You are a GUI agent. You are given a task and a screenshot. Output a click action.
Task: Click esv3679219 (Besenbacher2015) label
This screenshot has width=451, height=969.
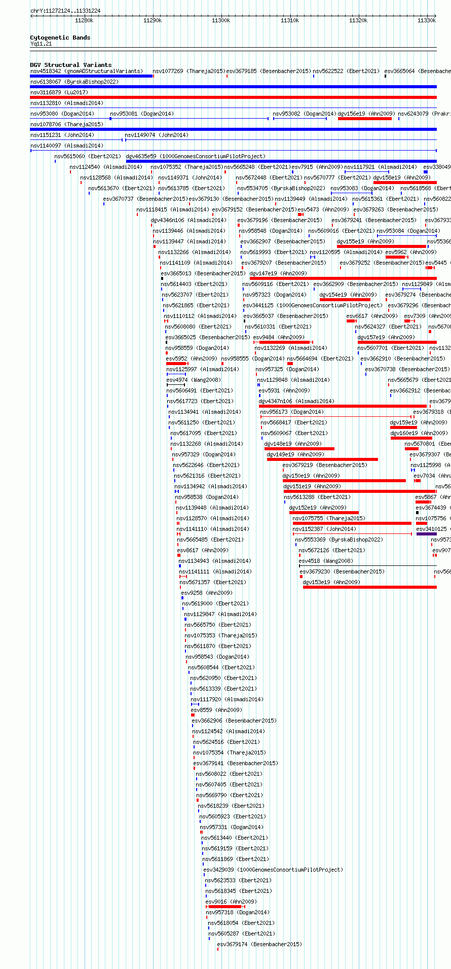click(325, 465)
